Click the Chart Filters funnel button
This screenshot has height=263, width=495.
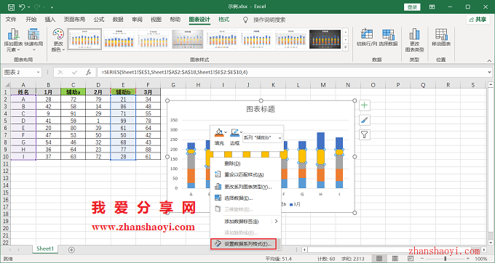point(365,135)
